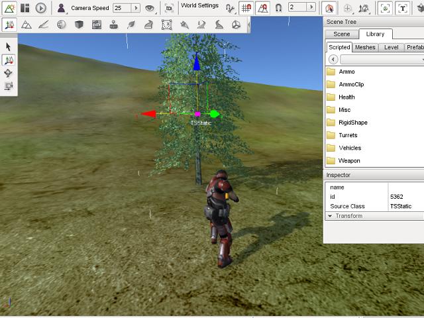424x318 pixels.
Task: Open the Forest Editor leaf icon
Action: 131,25
